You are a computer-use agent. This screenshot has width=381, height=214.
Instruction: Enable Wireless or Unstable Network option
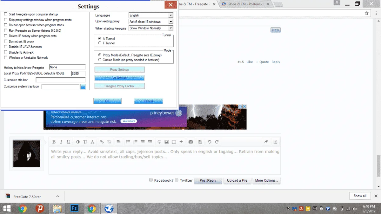(x=5, y=57)
